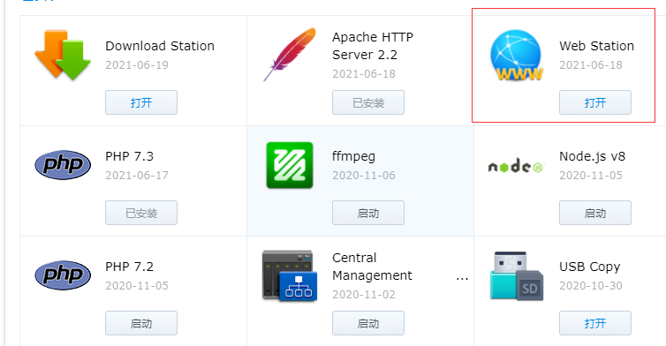Image resolution: width=666 pixels, height=346 pixels.
Task: Click the Apache HTTP Server 2.2 title
Action: pyautogui.click(x=373, y=46)
